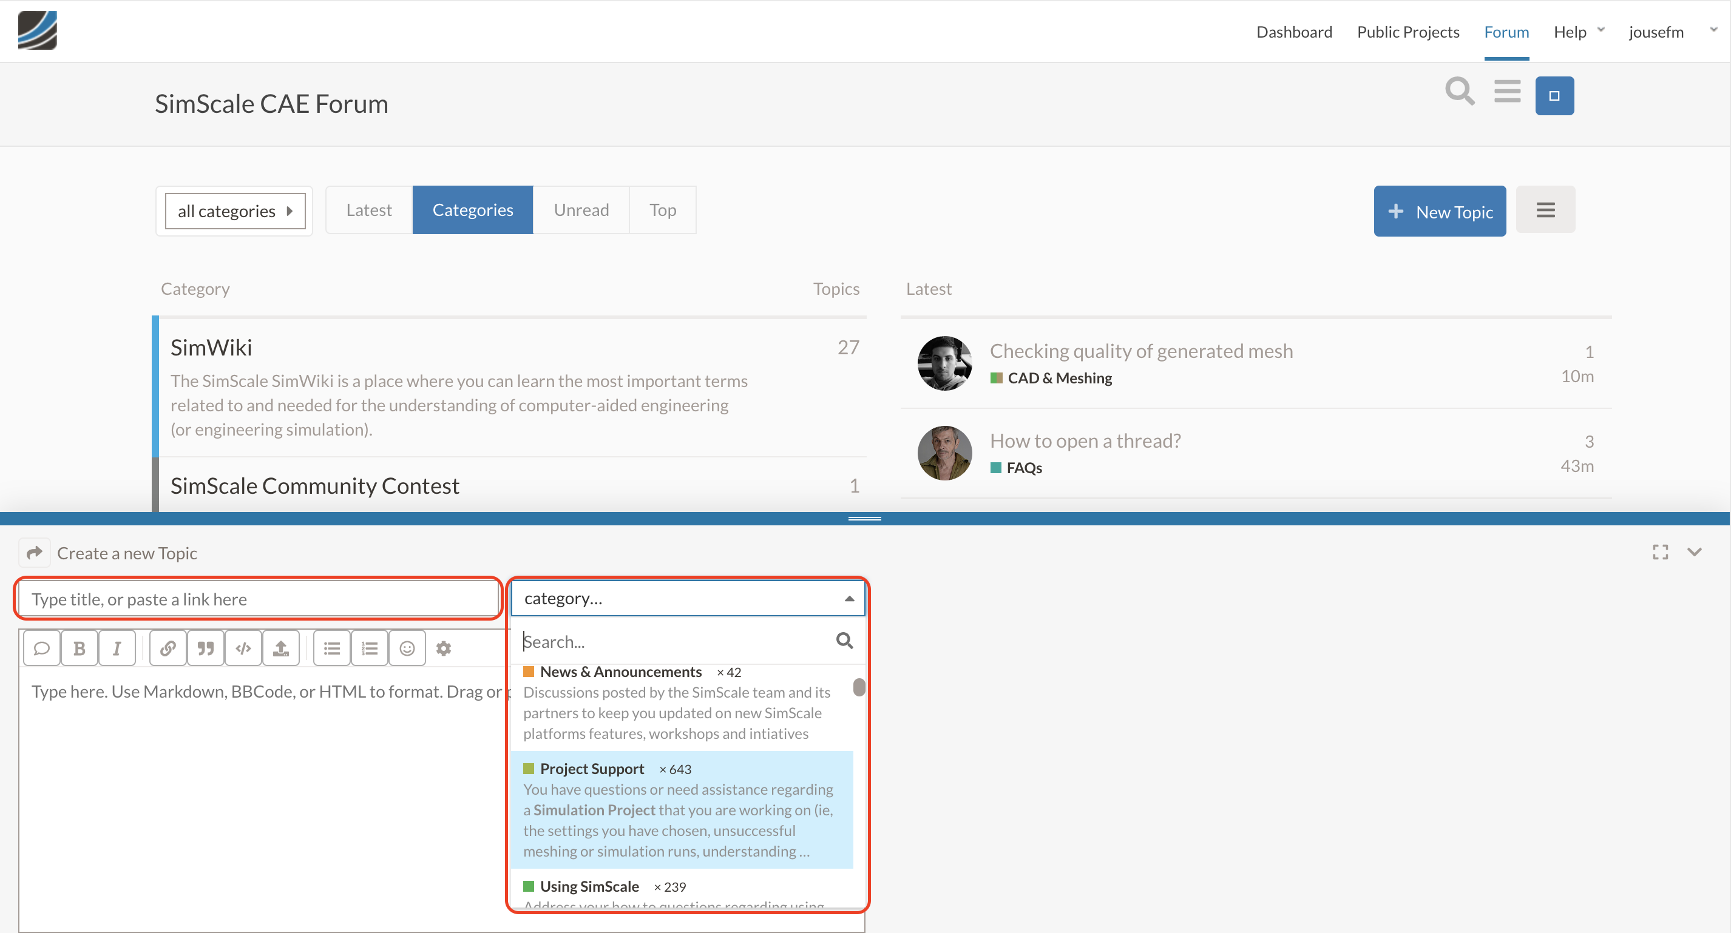Click the Italic formatting icon
Screen dimensions: 1731x933
point(117,648)
